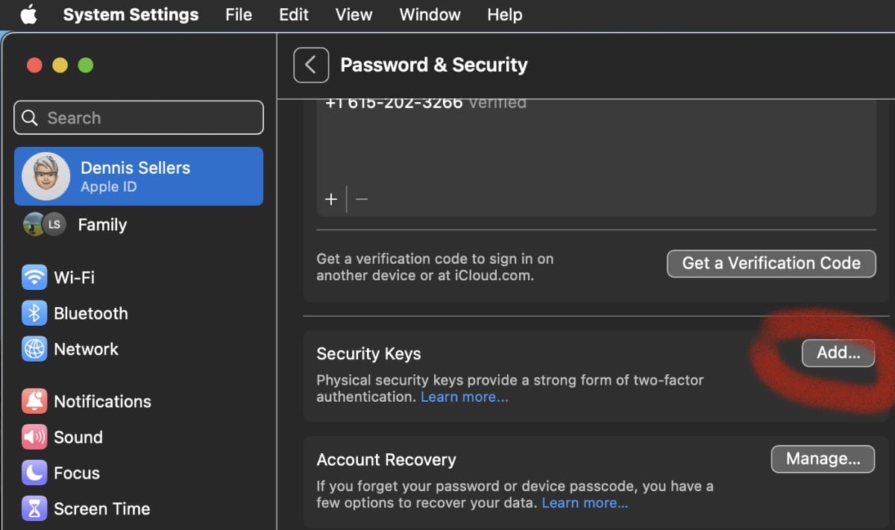Go back using the chevron button

pos(311,65)
